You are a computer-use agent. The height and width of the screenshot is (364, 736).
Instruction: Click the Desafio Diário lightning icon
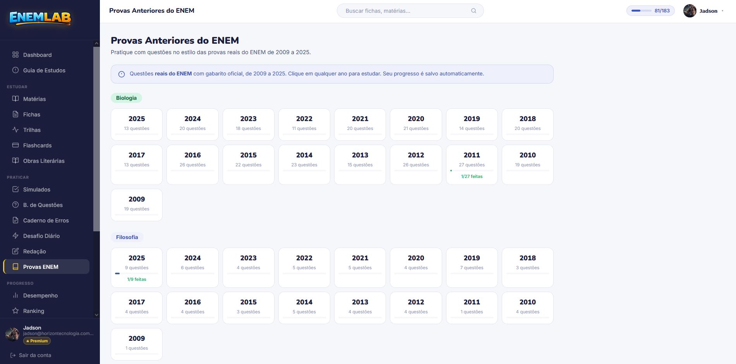pyautogui.click(x=15, y=236)
